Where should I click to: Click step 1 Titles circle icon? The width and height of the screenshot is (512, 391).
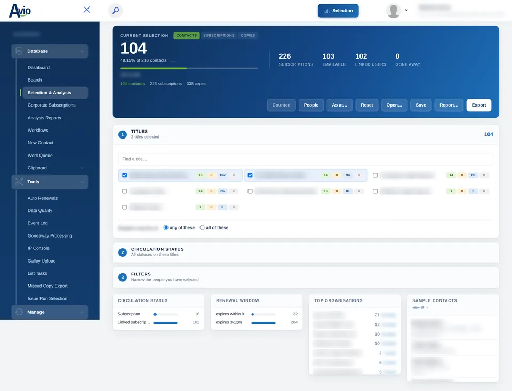(123, 134)
